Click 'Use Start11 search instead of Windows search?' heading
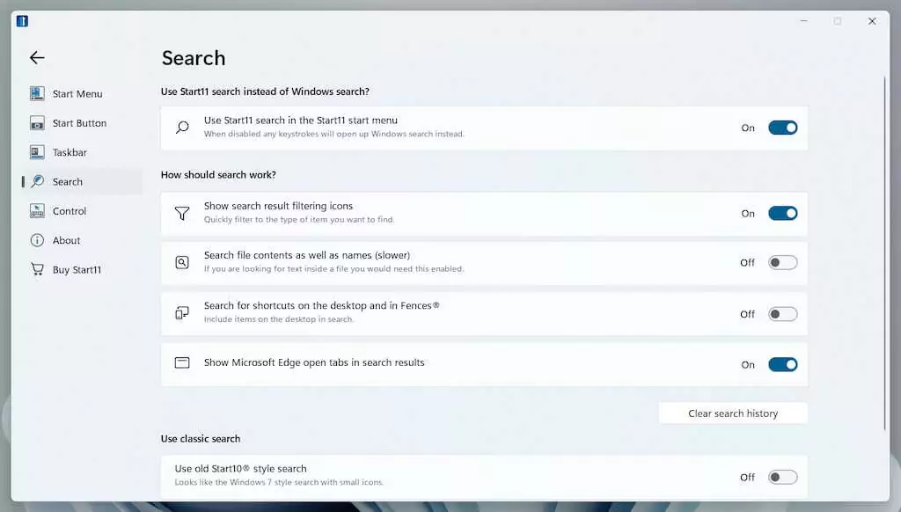The height and width of the screenshot is (512, 901). click(x=265, y=91)
